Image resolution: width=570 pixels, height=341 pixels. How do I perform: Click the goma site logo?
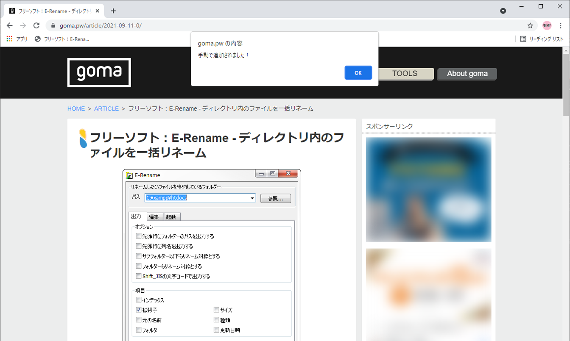coord(99,72)
